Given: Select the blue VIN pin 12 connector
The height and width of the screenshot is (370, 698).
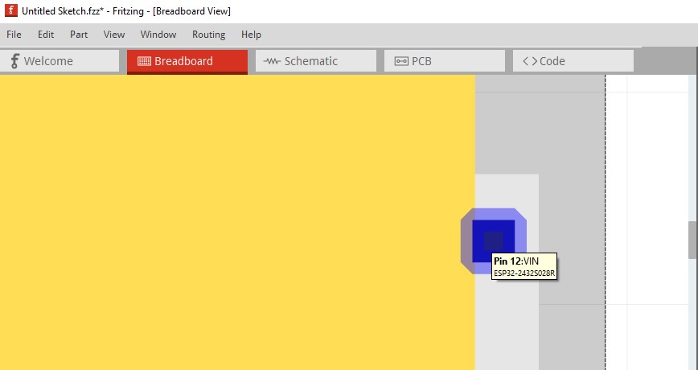Looking at the screenshot, I should (493, 239).
